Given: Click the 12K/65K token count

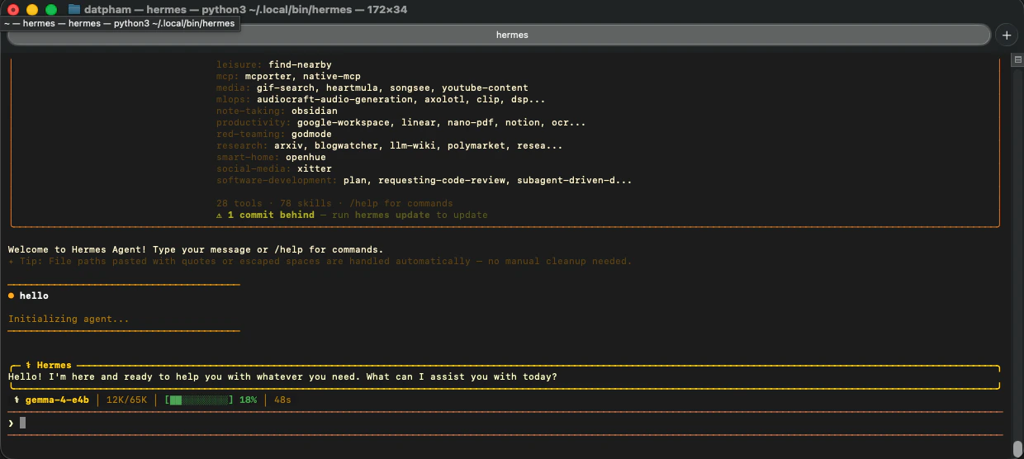Looking at the screenshot, I should 126,400.
